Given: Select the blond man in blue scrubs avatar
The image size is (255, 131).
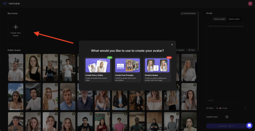Looking at the screenshot, I should (68, 97).
